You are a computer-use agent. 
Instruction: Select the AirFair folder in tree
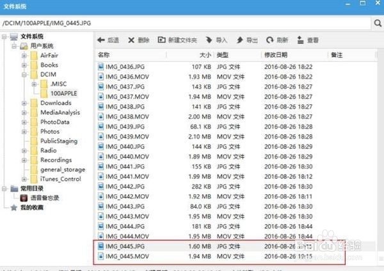(49, 56)
